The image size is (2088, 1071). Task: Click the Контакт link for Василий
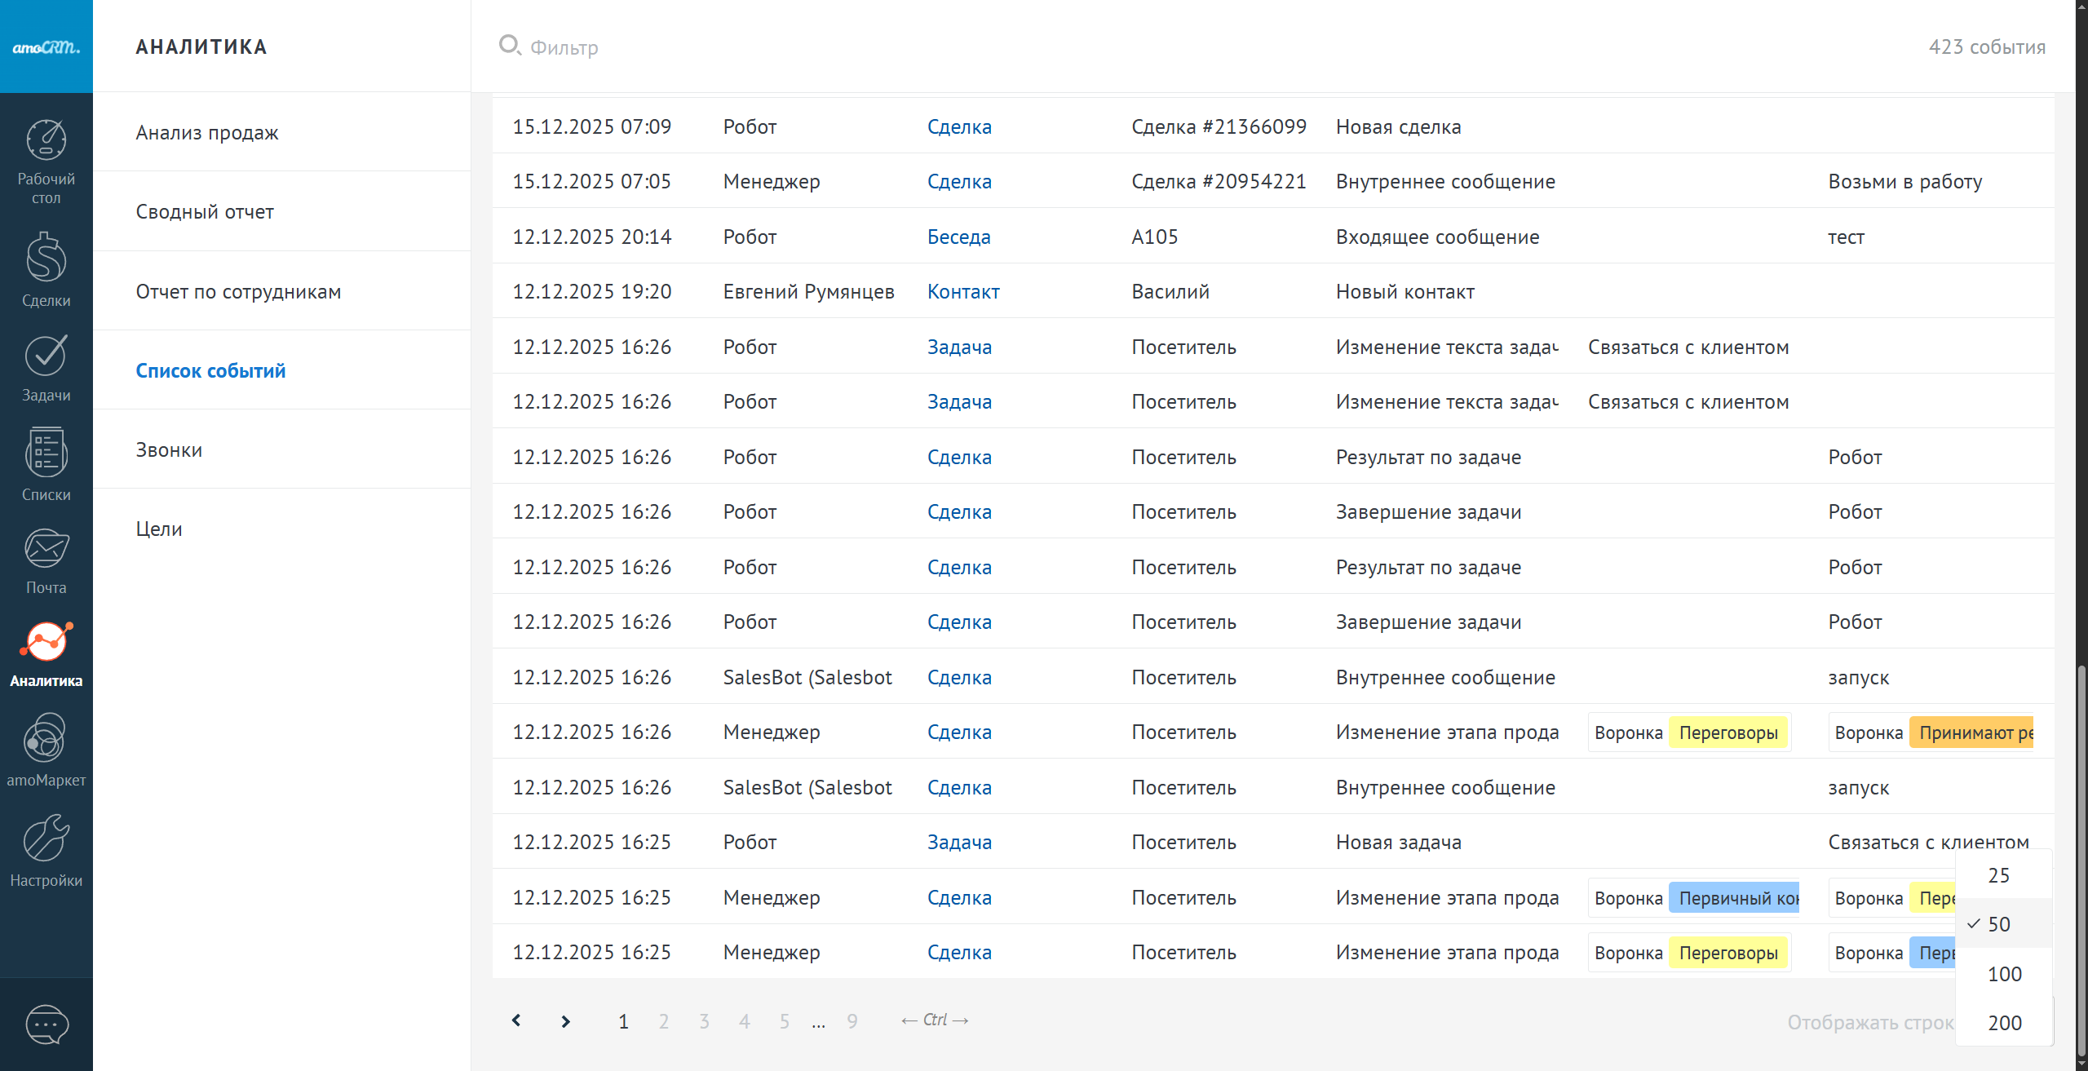click(x=962, y=291)
